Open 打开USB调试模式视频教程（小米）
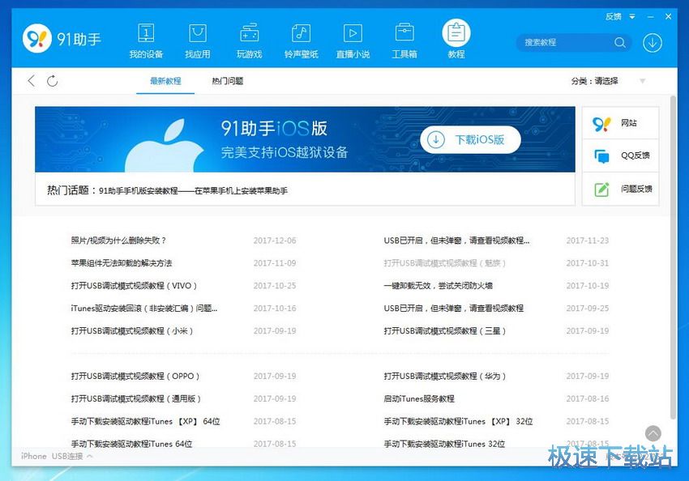 pyautogui.click(x=132, y=330)
